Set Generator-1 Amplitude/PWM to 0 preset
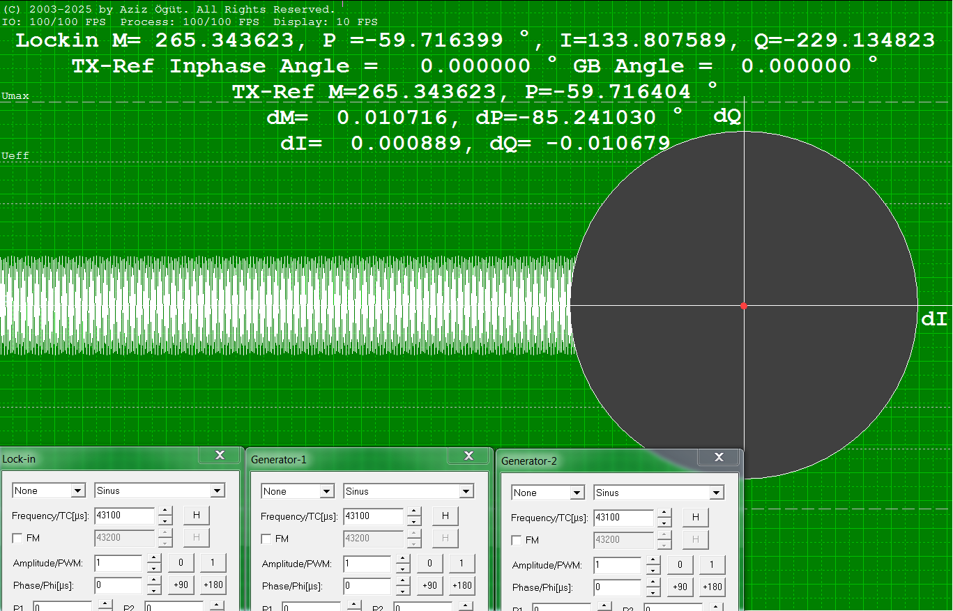 [430, 563]
